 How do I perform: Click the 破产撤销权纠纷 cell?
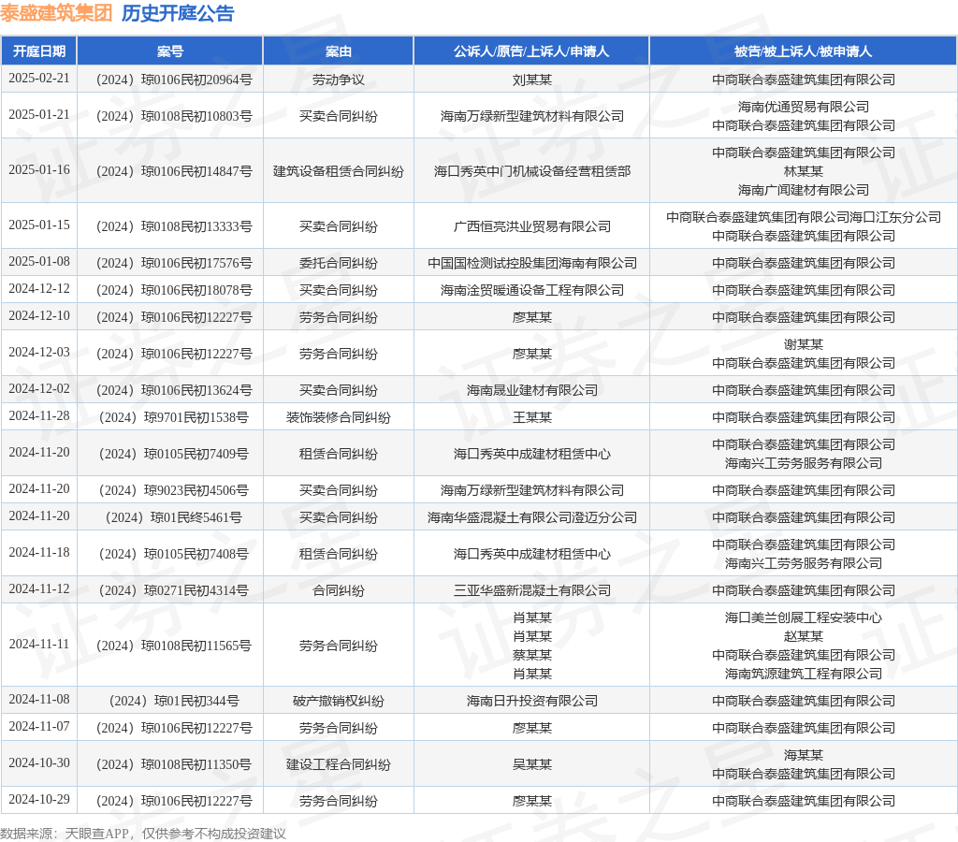pos(339,701)
